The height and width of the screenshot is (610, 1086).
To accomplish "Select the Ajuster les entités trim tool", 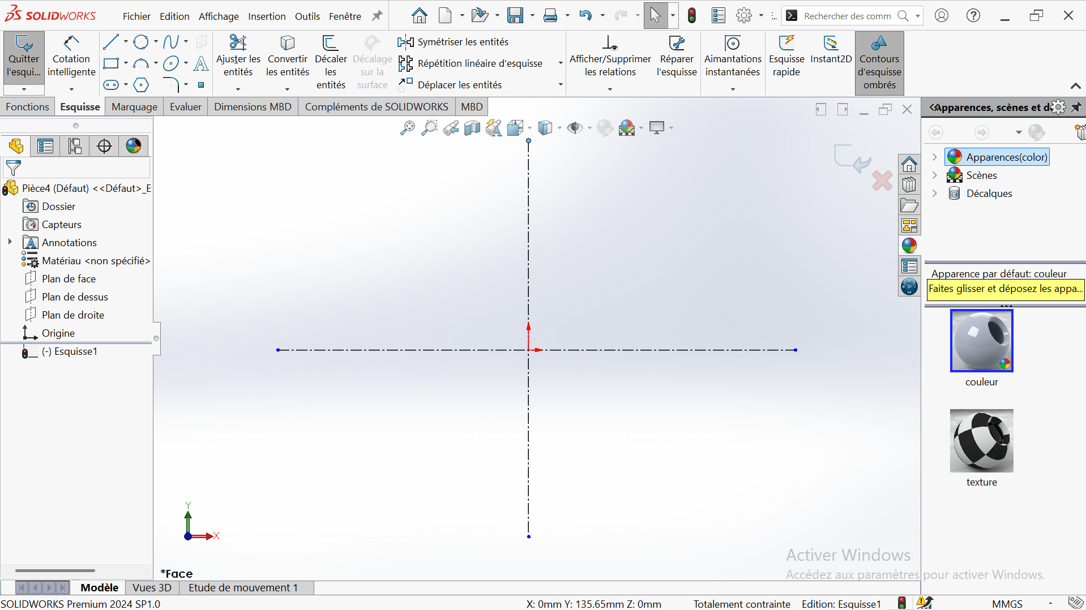I will click(238, 57).
